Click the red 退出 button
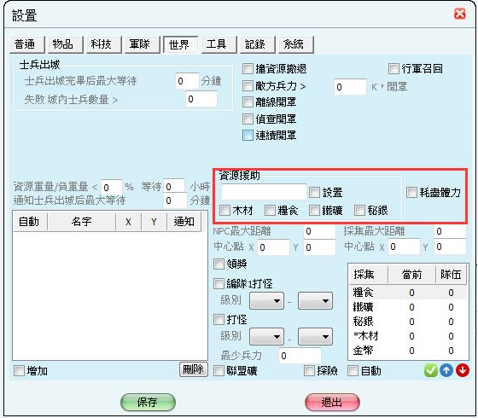The width and height of the screenshot is (478, 418). [x=332, y=403]
